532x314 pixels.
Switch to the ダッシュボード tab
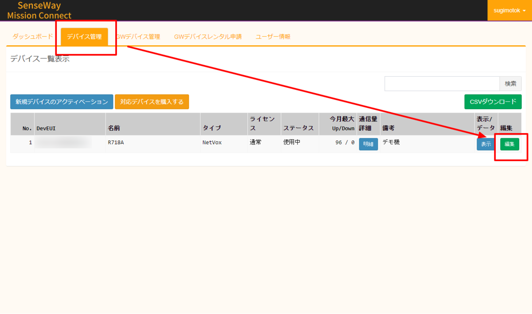(x=33, y=37)
